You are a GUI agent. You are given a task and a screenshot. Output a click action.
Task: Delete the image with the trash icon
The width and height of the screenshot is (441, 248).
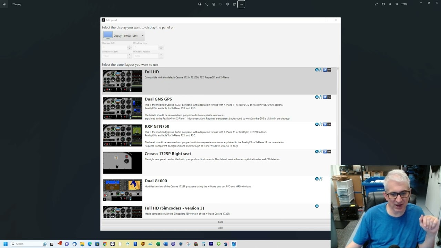tap(214, 4)
